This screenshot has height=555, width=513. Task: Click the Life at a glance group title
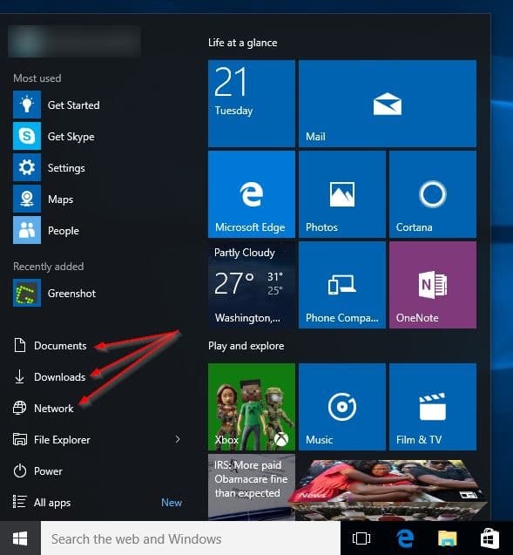243,43
